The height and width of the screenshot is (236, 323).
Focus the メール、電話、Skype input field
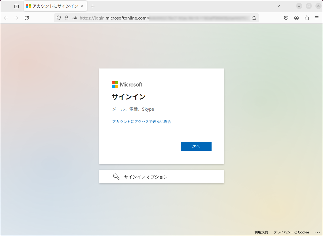(161, 109)
